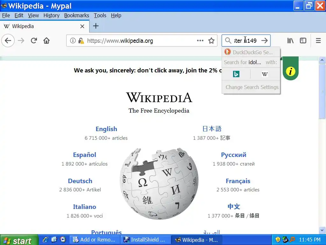Search with Bing engine icon
The height and width of the screenshot is (245, 326).
(x=236, y=74)
